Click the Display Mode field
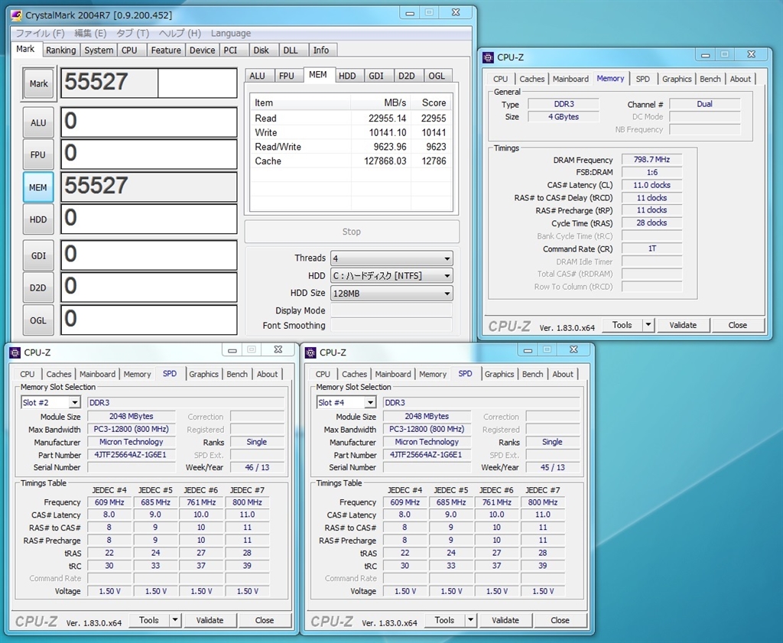 point(391,310)
